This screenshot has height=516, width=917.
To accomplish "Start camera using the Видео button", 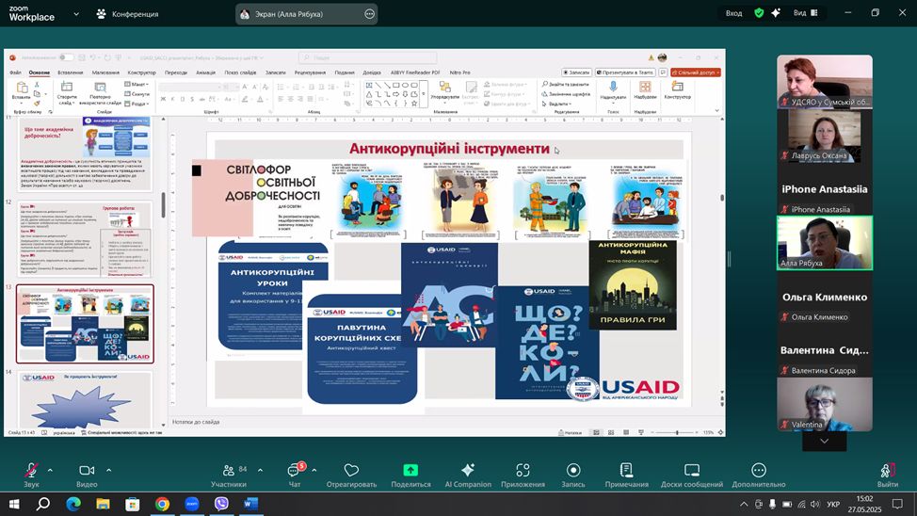I will click(87, 470).
